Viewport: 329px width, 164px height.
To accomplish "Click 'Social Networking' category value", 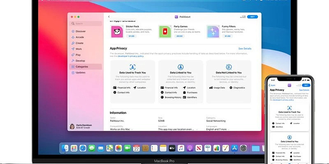I will click(x=216, y=121).
